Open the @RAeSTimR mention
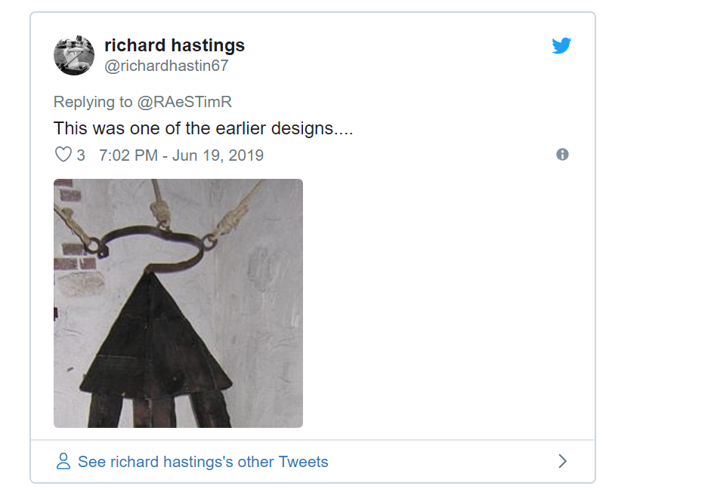 point(184,103)
